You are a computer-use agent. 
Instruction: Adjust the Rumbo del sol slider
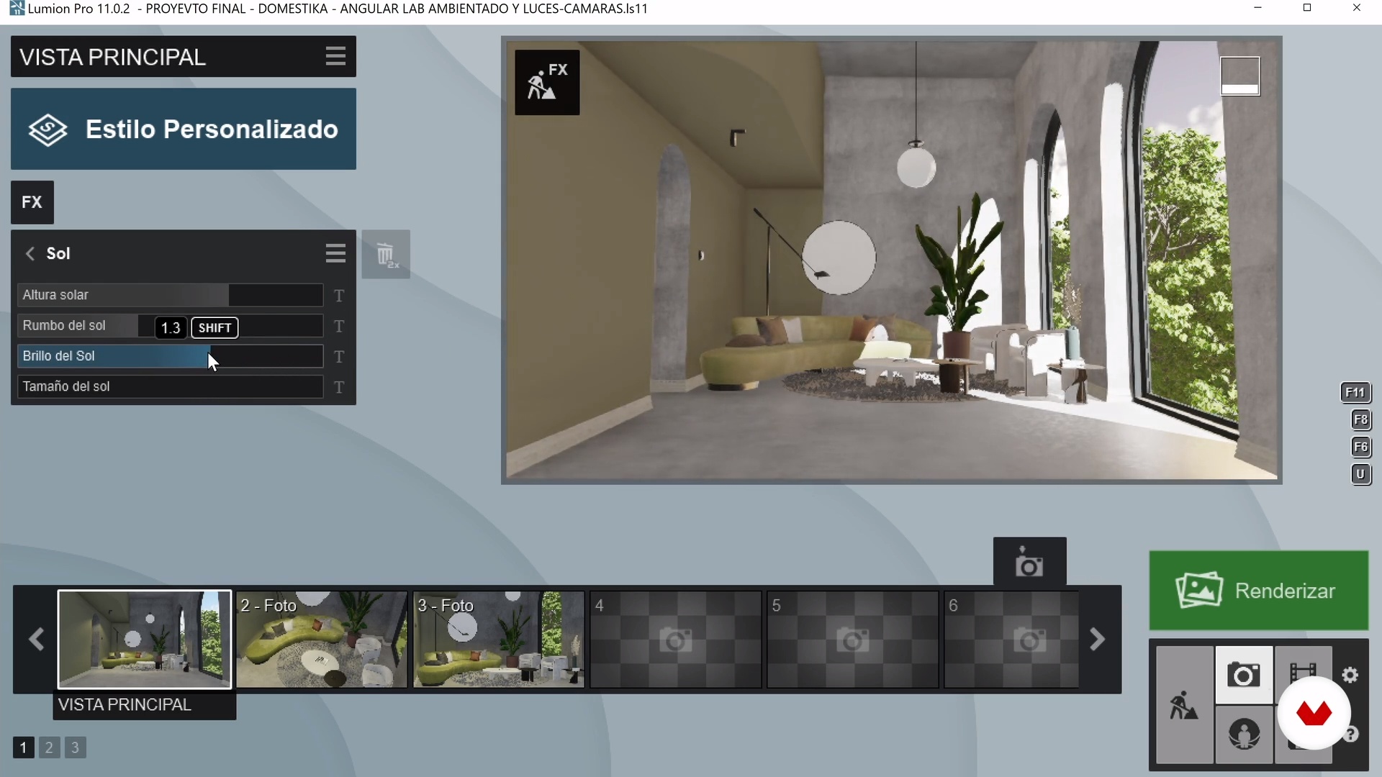pos(170,326)
